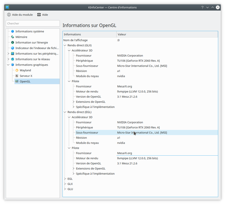Select highlighted Sous-fournisseur row under EGL
This screenshot has width=225, height=204.
(147, 133)
